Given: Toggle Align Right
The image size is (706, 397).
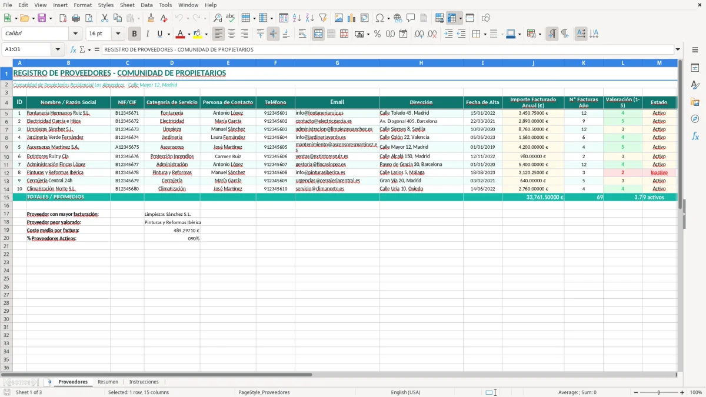Looking at the screenshot, I should [245, 34].
